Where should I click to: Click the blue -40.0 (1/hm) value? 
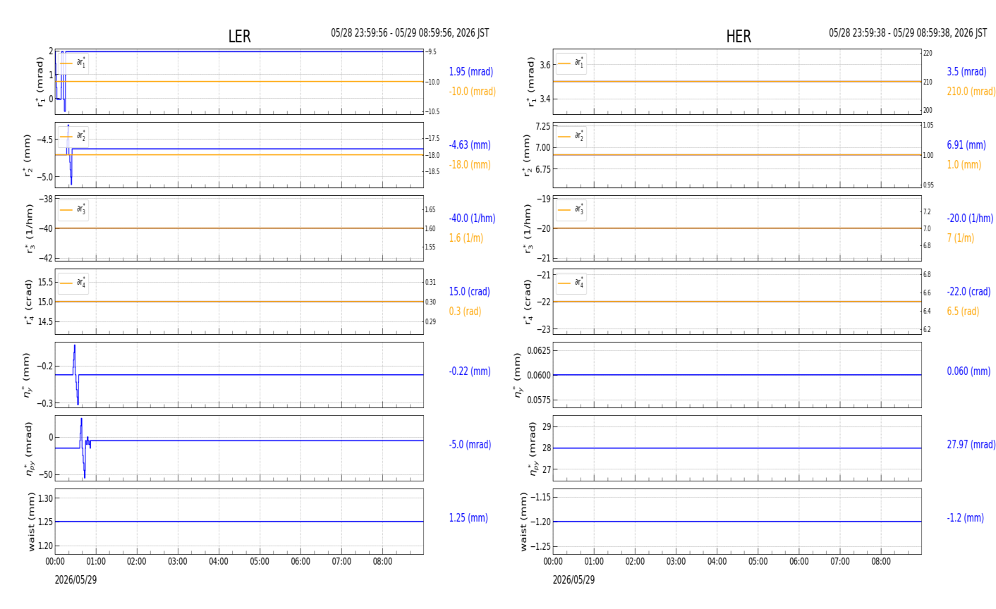click(473, 219)
